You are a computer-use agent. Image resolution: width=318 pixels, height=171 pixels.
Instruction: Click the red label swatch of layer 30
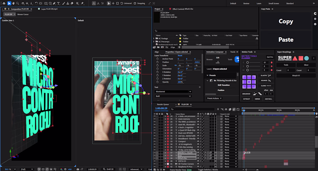click(168, 133)
